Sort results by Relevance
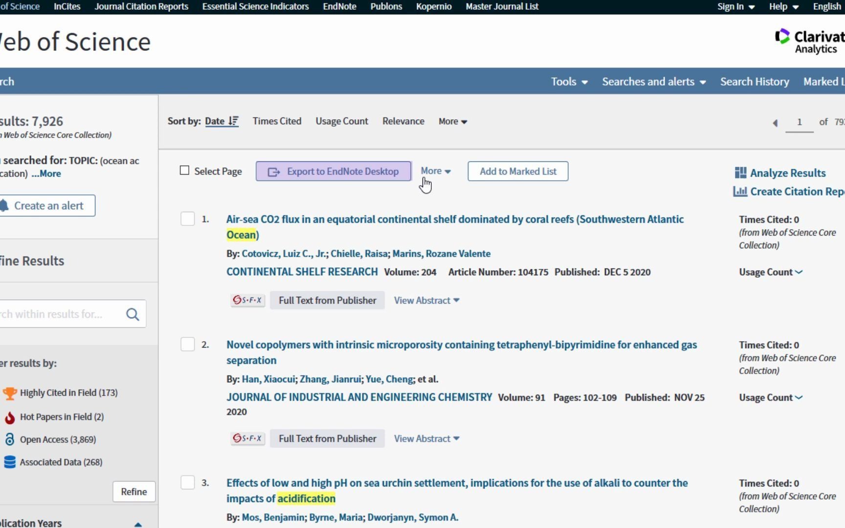The image size is (845, 528). click(403, 121)
